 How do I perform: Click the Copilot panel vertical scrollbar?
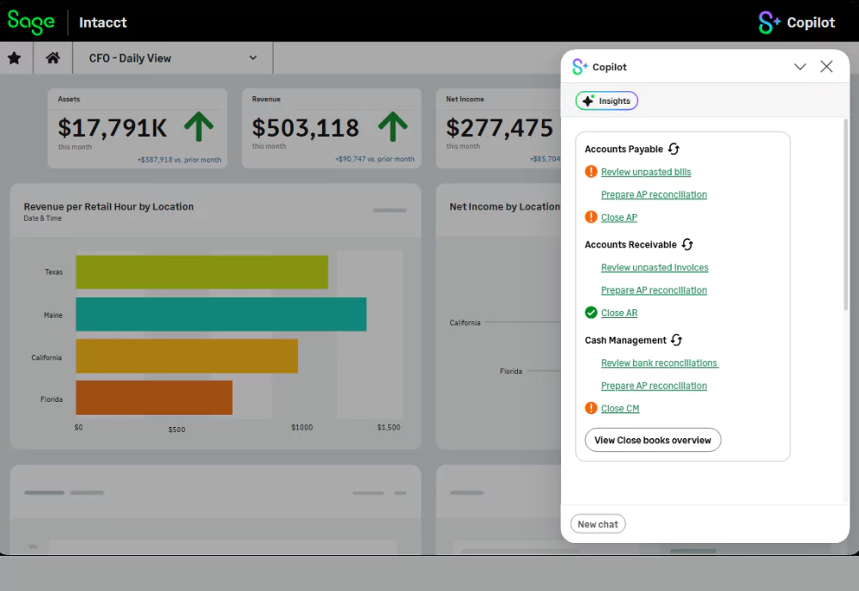pos(846,215)
